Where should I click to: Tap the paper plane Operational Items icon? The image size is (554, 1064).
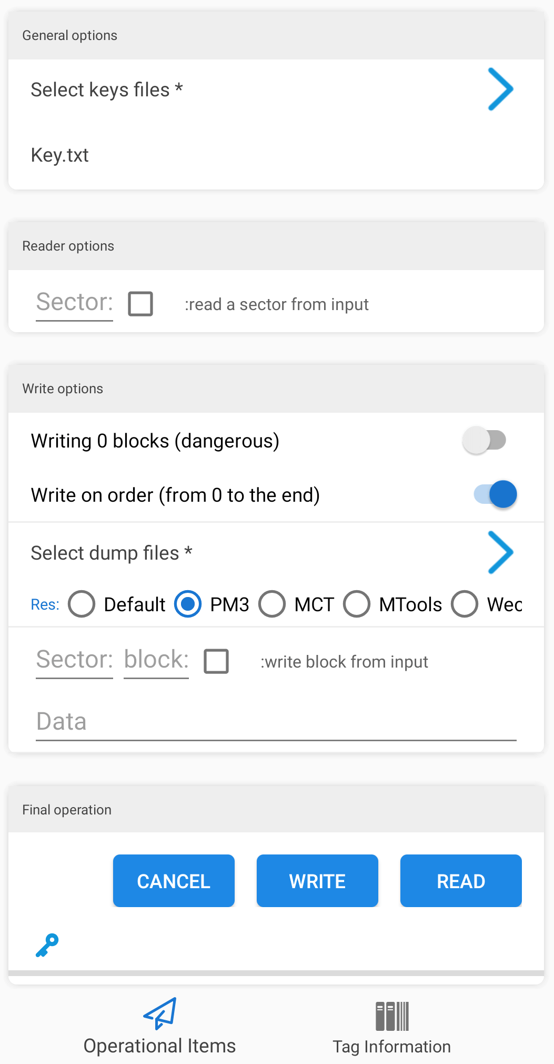coord(160,1013)
